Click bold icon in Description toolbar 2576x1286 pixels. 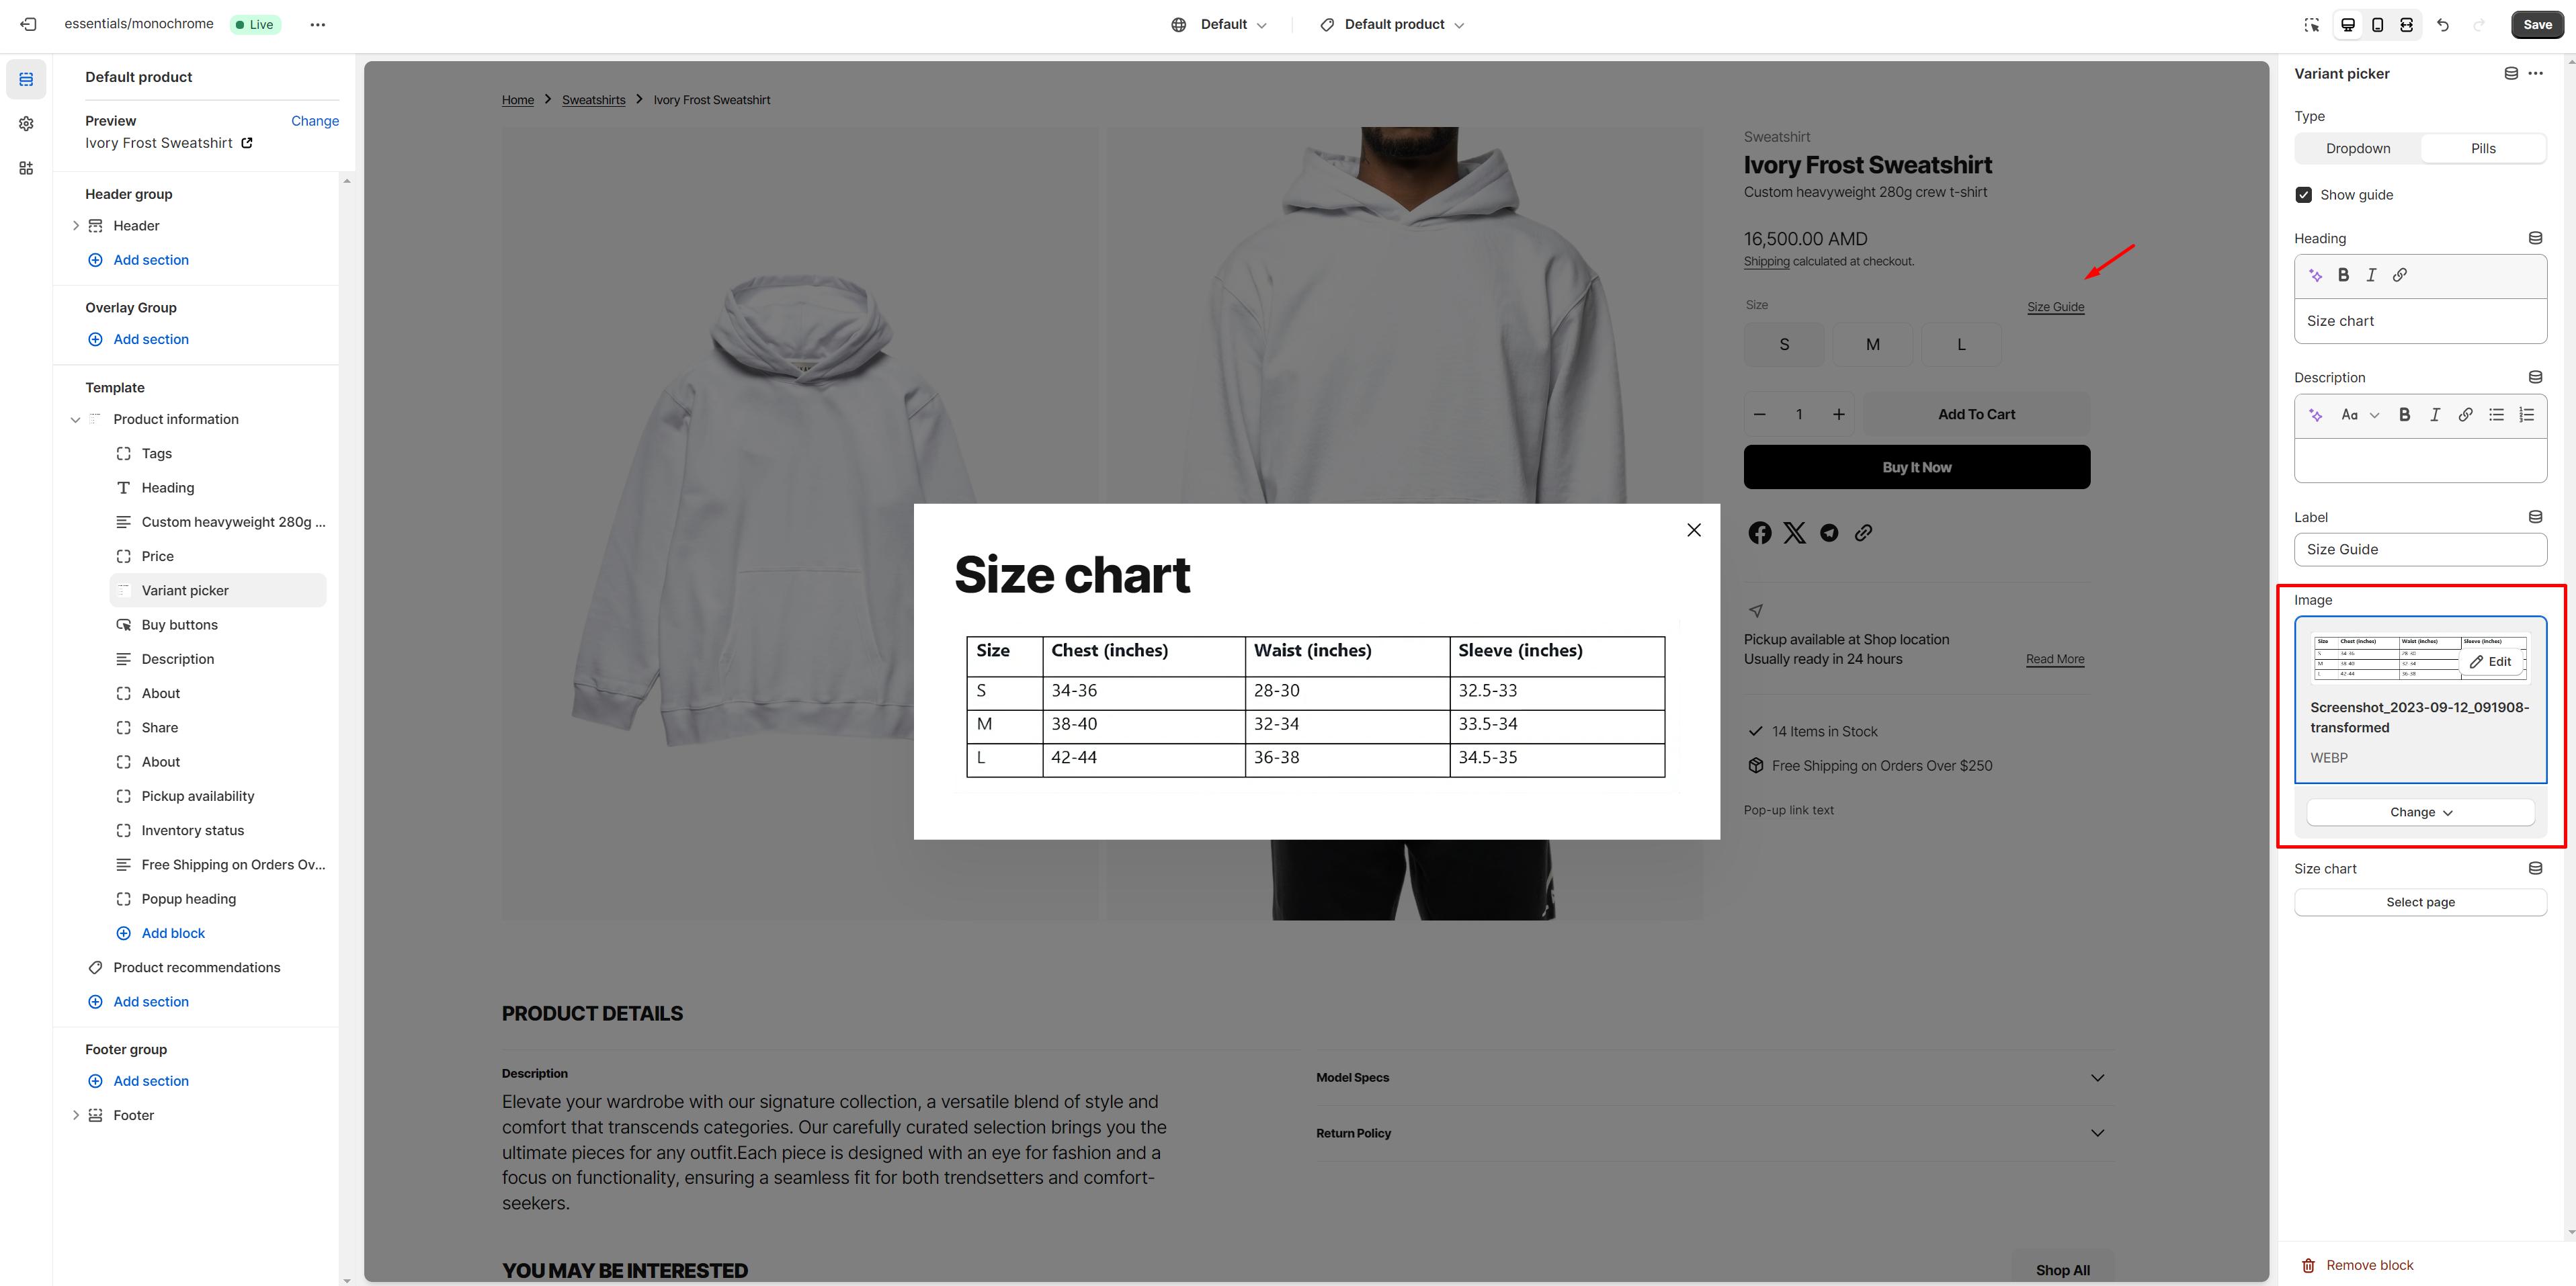2405,415
